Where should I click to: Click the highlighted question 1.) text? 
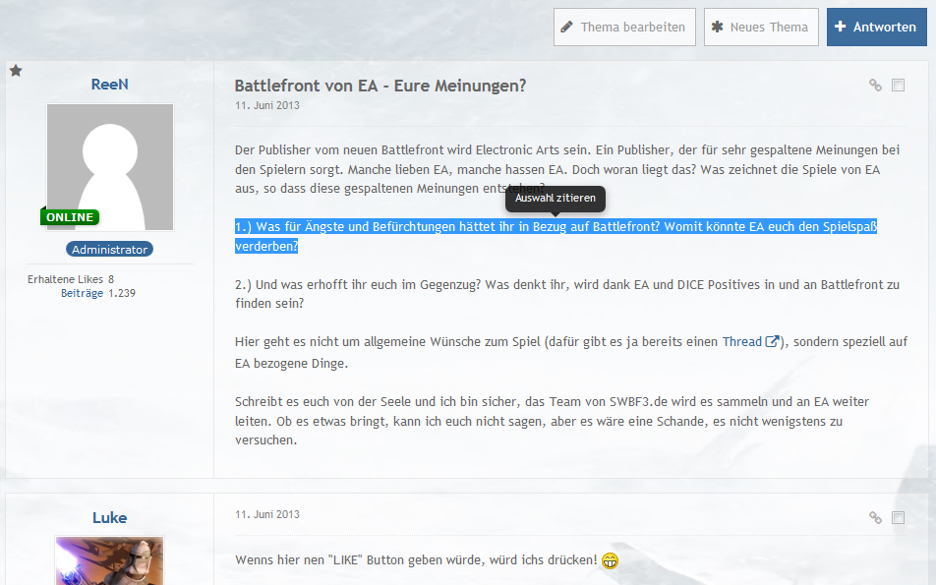[x=556, y=236]
